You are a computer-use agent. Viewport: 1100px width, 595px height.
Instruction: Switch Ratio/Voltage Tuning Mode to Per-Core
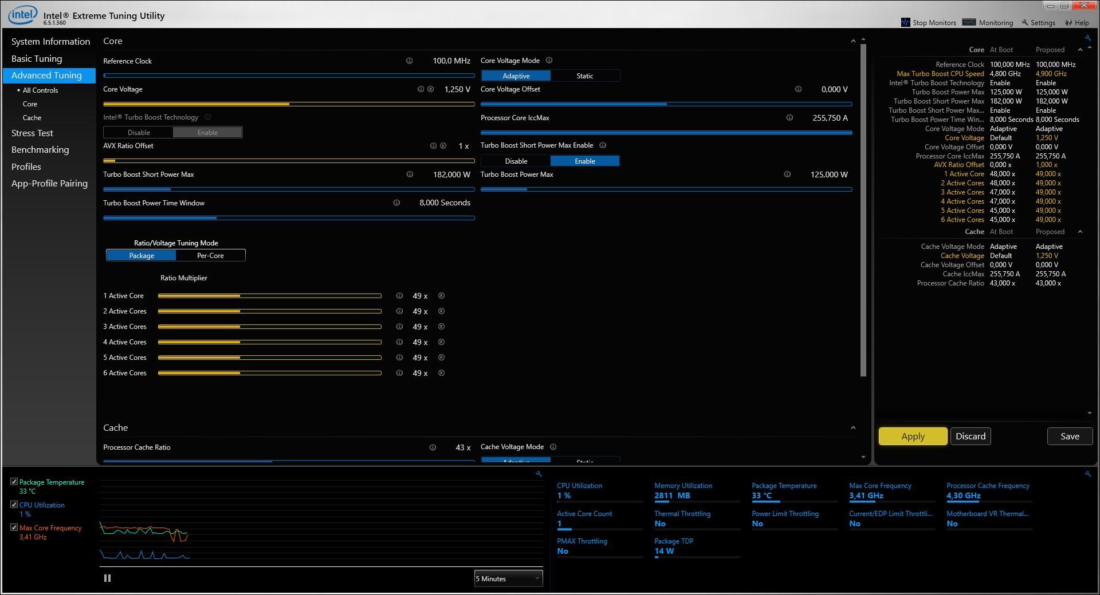(210, 255)
